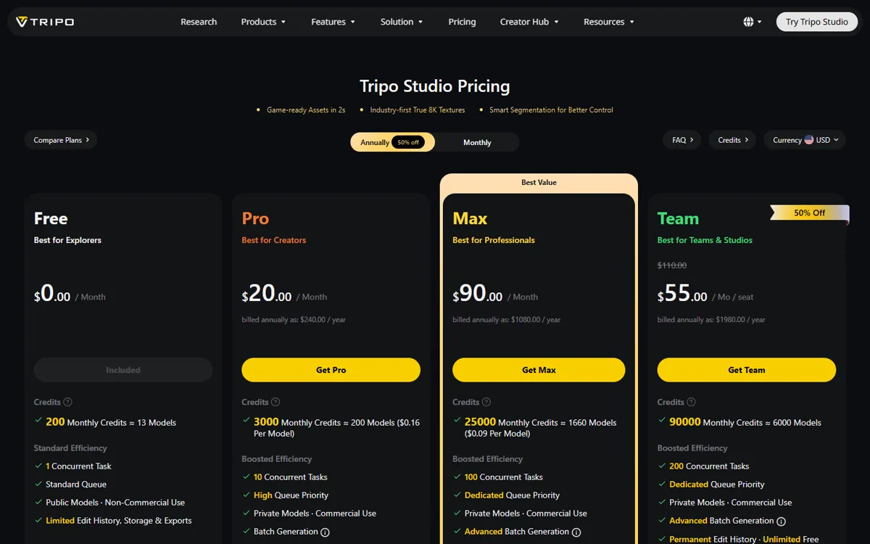Click the Team plan title

tap(678, 218)
